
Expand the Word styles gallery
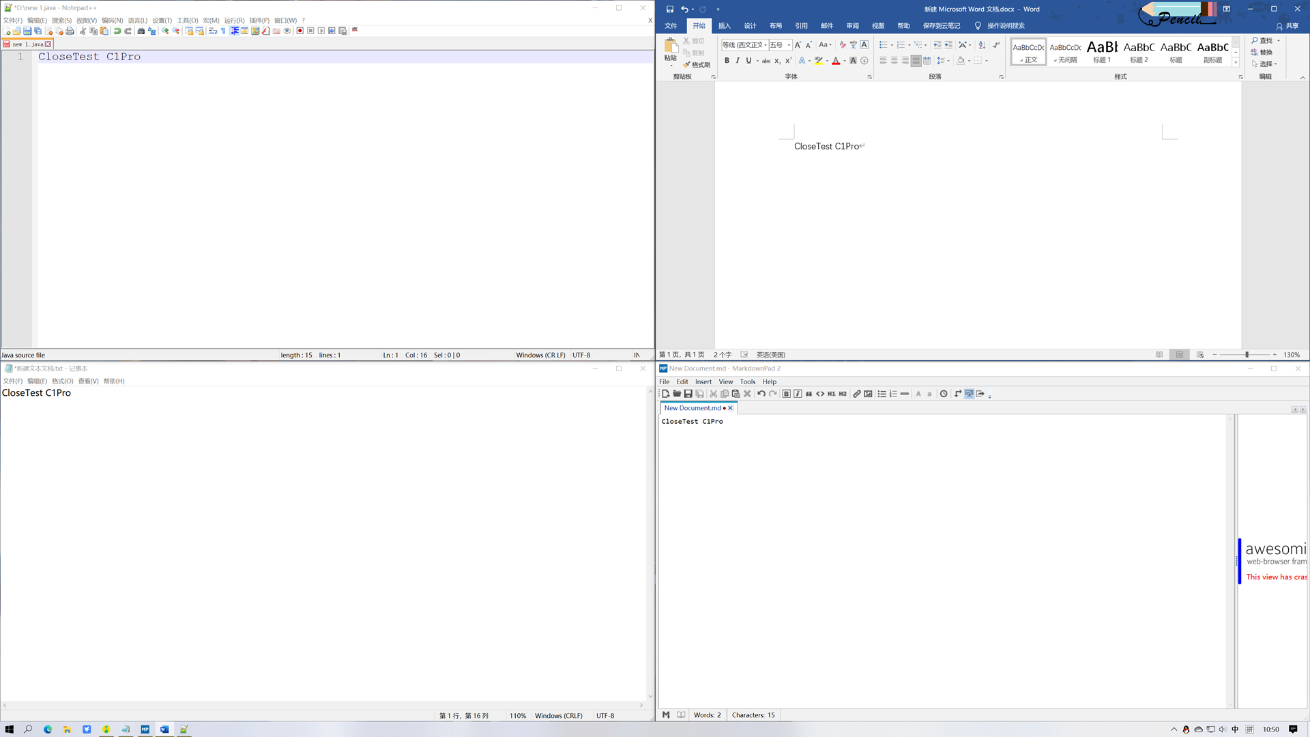pos(1236,63)
